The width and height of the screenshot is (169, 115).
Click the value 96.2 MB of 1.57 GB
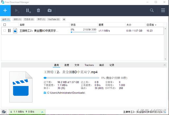coord(68,82)
